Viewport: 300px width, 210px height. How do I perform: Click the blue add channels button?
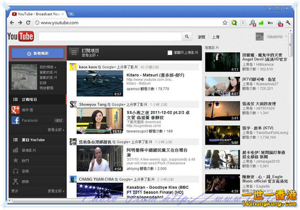(37, 53)
